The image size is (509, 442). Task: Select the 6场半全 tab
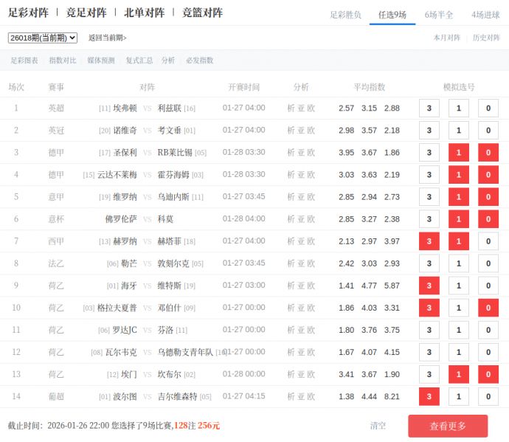coord(439,15)
